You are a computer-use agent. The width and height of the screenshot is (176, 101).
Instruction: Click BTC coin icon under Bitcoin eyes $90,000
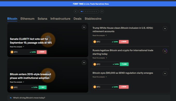tap(95, 87)
